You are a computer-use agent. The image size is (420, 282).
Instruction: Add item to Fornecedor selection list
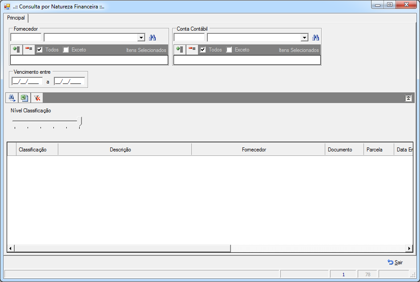pyautogui.click(x=16, y=49)
